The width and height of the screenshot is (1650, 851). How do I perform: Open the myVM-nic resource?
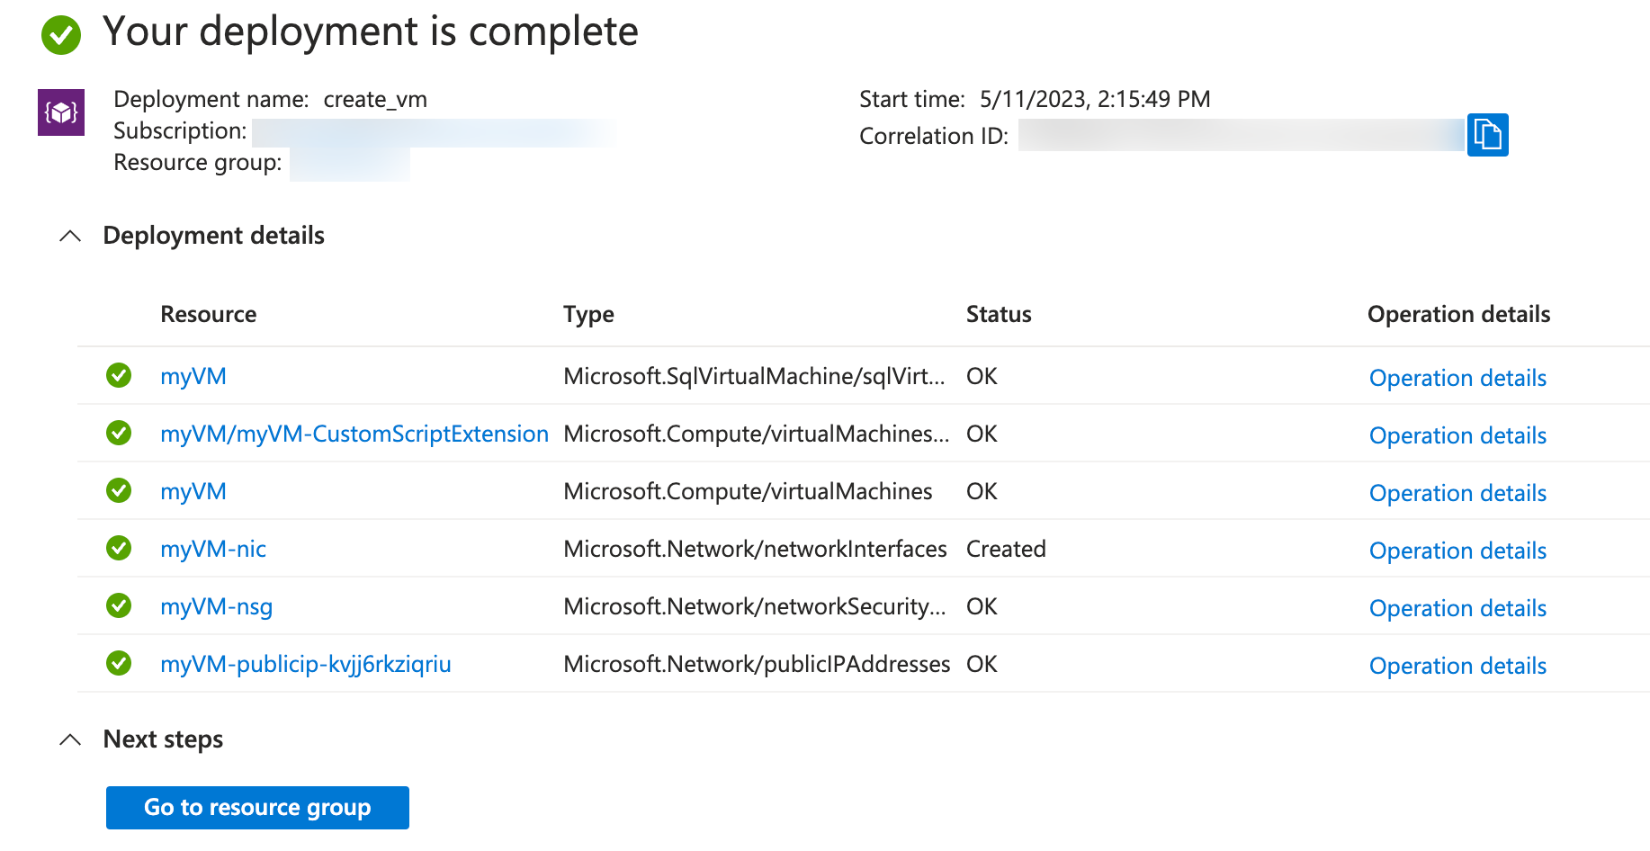click(x=213, y=549)
